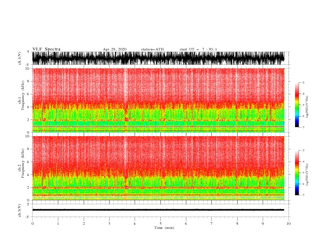Click the "station=ATH" header label
The image size is (325, 251).
152,49
